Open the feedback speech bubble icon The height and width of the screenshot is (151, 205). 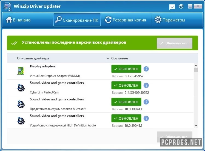pyautogui.click(x=172, y=7)
